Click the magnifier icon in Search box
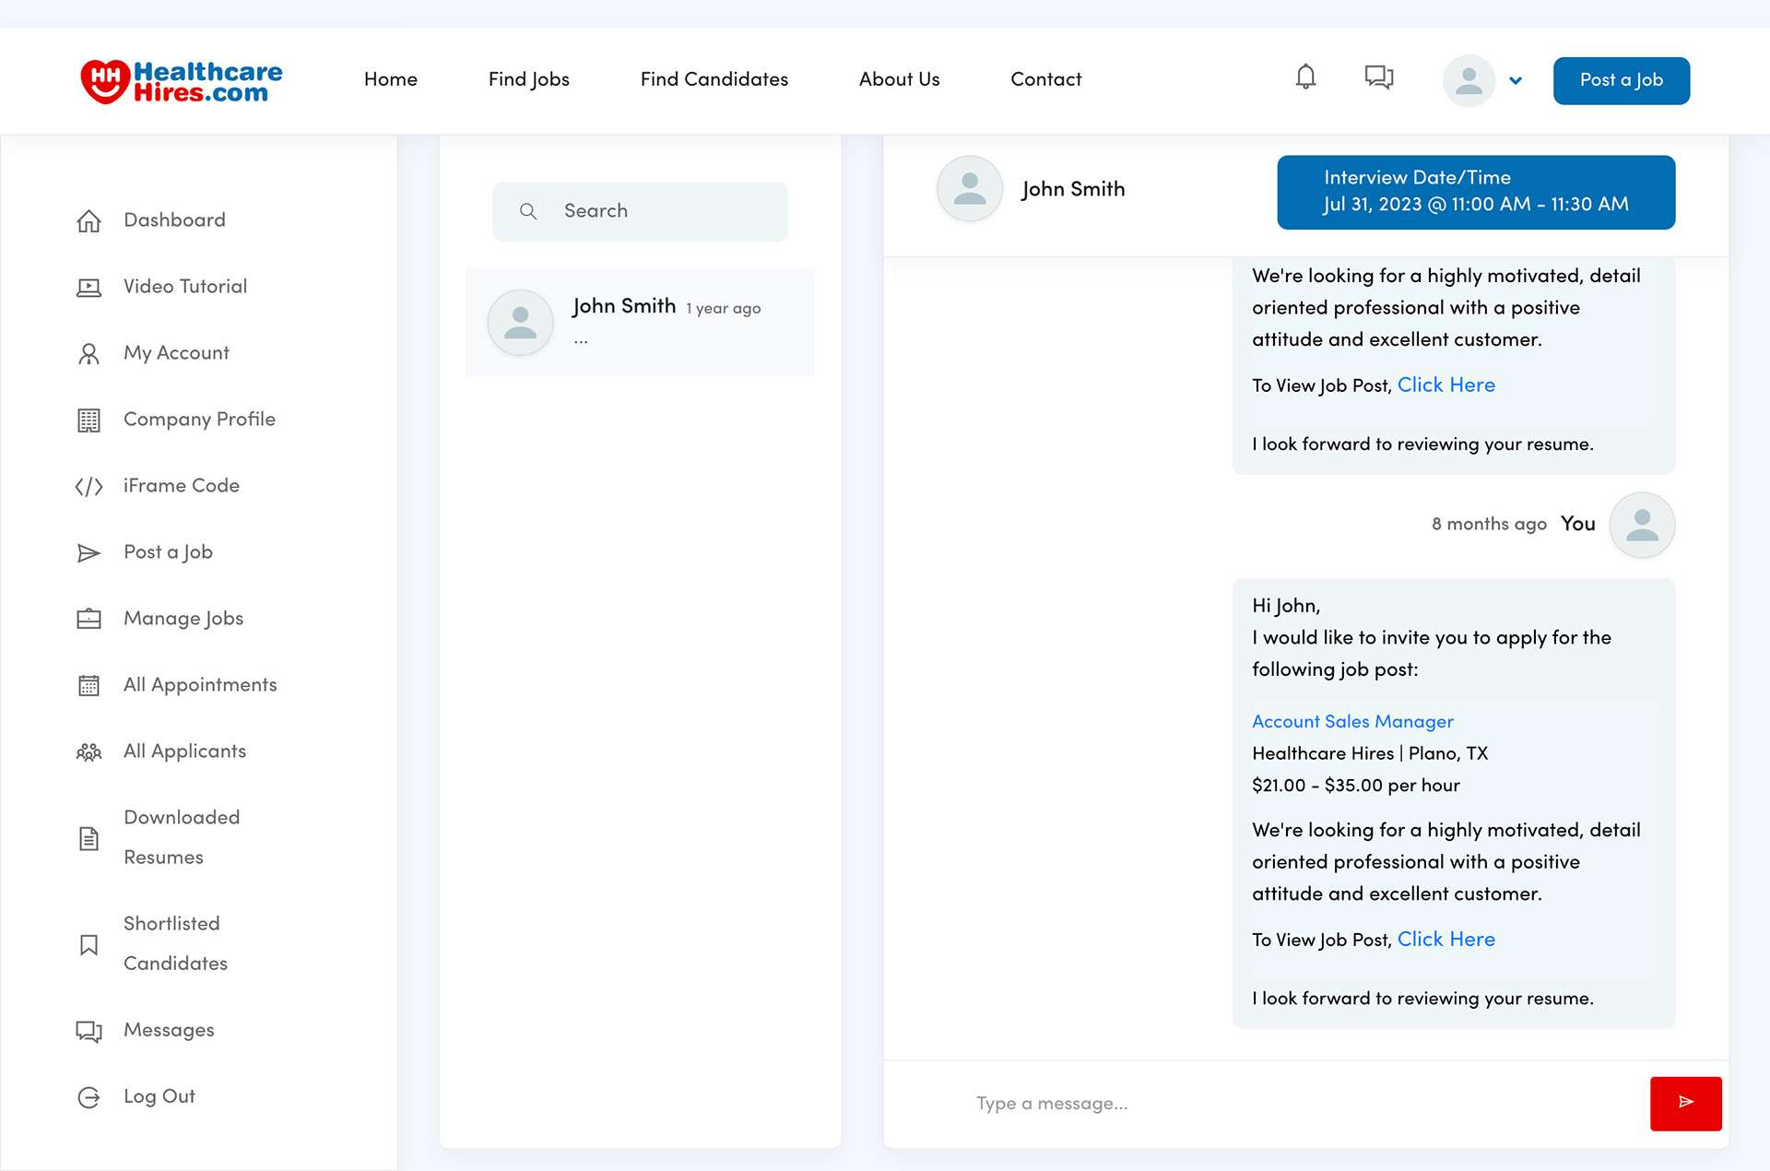Screen dimensions: 1770x1171 pos(528,211)
